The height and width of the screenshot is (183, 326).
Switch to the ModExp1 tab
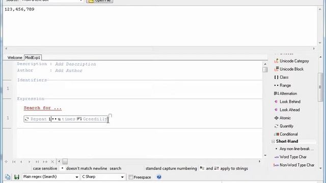[33, 57]
